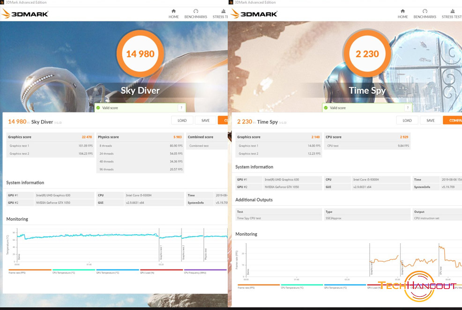Select 'Graphics test 2' 104.23 FPS row in Sky Diver
462x310 pixels.
[x=50, y=153]
